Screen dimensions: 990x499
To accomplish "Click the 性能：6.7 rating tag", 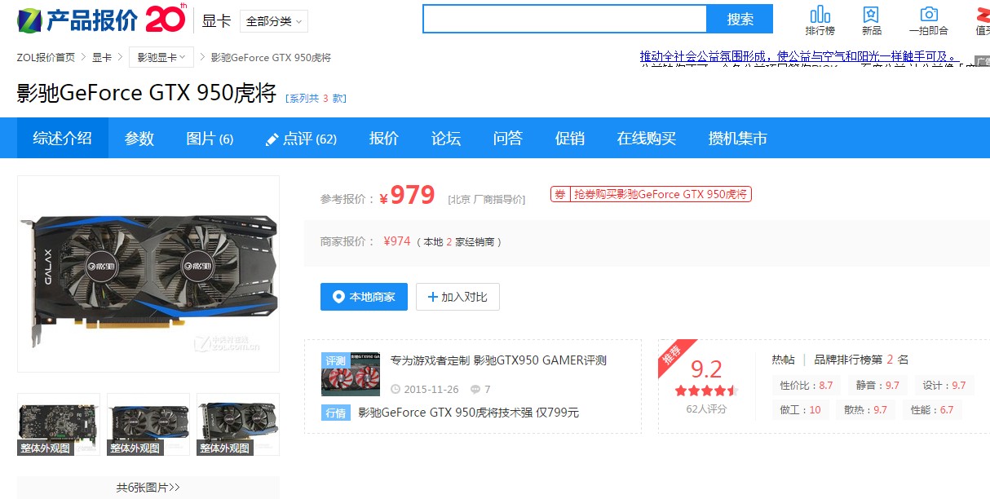I will pyautogui.click(x=932, y=409).
